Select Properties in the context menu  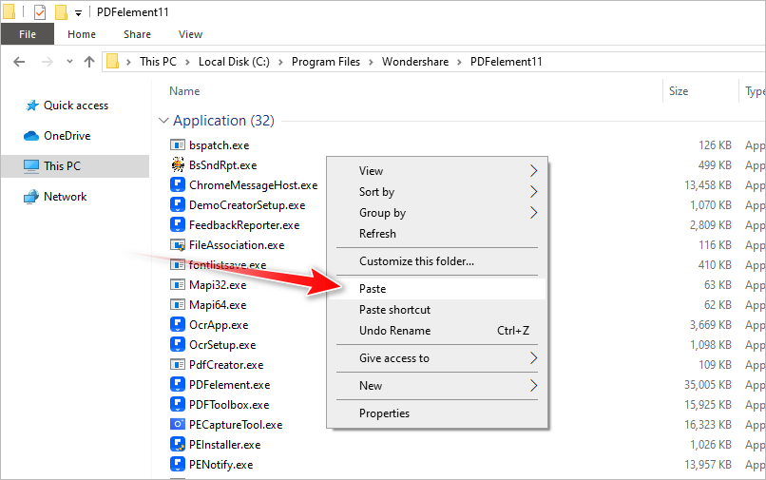pyautogui.click(x=384, y=413)
